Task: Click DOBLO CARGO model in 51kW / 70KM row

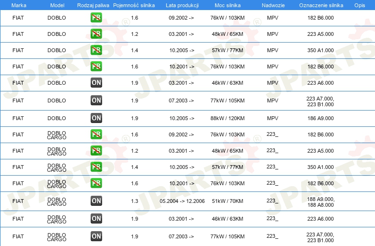Action: click(57, 202)
